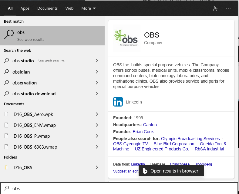
Task: Expand the obsidian suggestion arrow
Action: 97,72
